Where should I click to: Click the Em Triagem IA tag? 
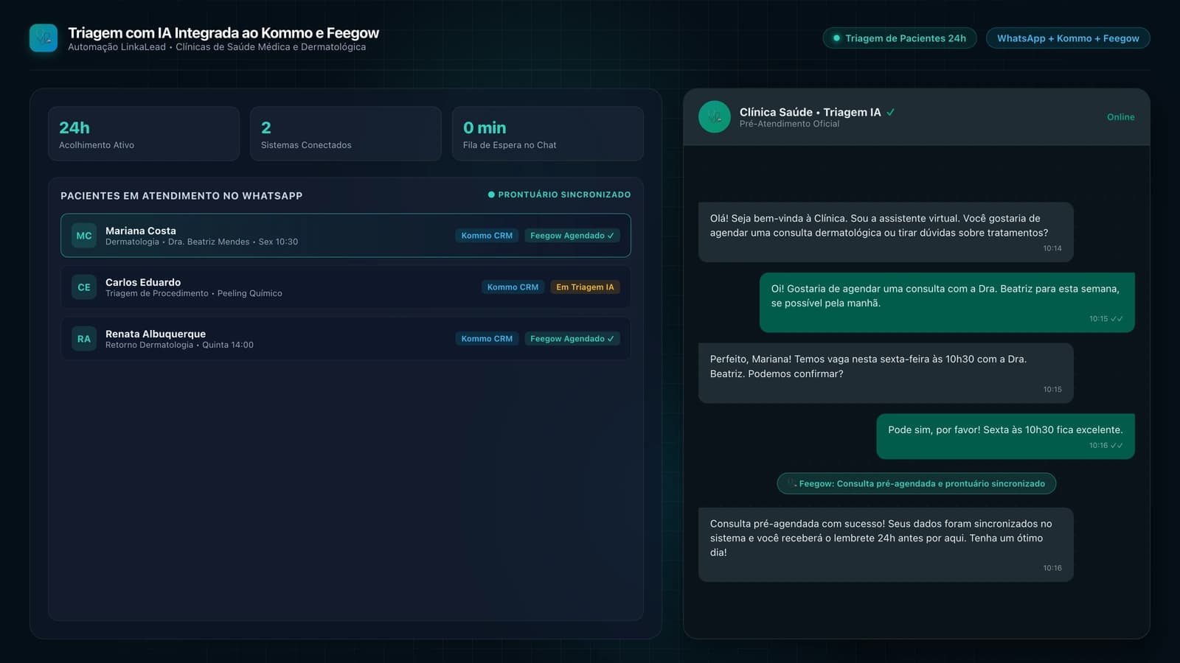tap(585, 287)
